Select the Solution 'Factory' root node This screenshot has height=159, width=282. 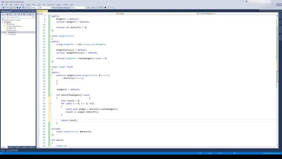pos(12,20)
